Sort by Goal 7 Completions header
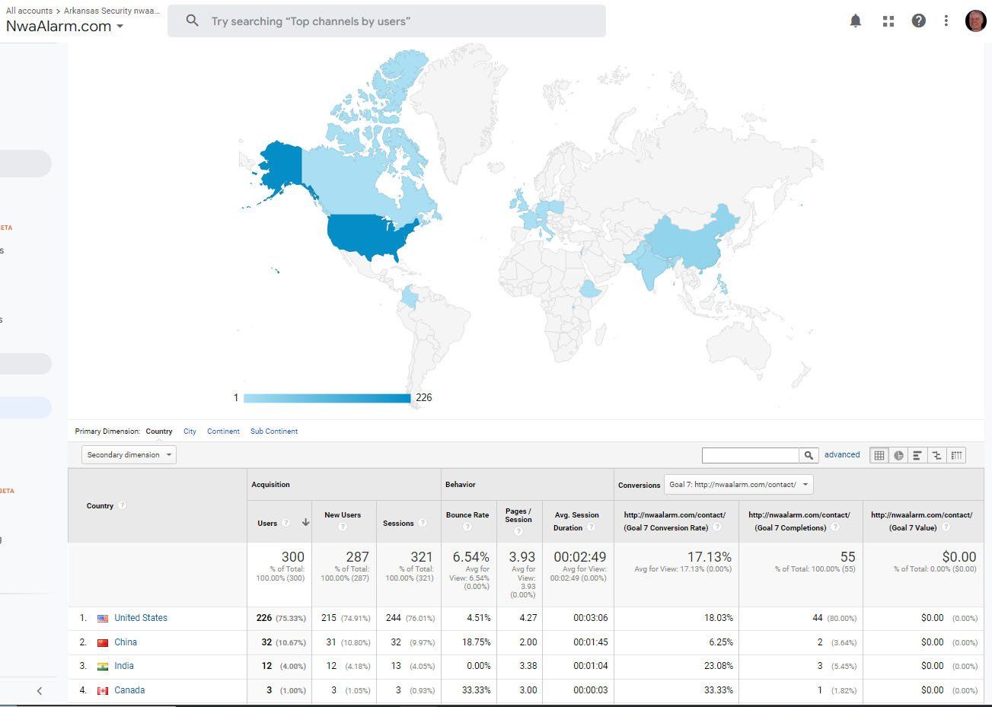992x707 pixels. [x=799, y=521]
